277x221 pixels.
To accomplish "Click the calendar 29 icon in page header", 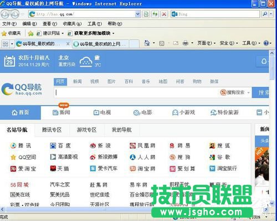I will [x=9, y=61].
